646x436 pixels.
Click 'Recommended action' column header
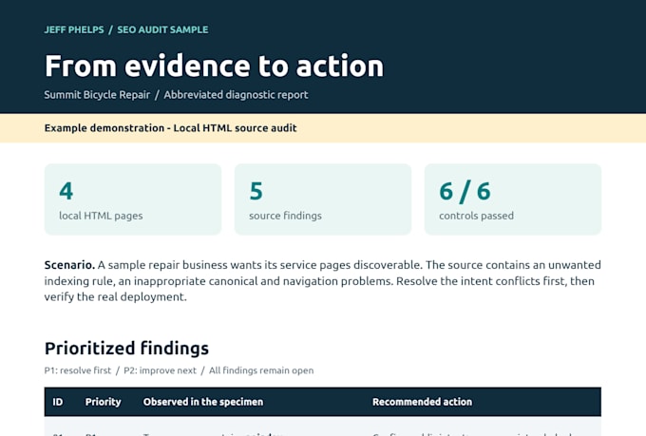coord(423,402)
